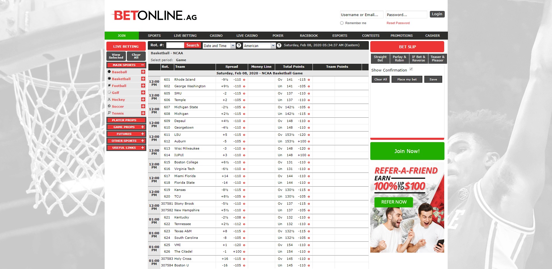Click the Baseball sport icon
The width and height of the screenshot is (552, 269).
click(x=109, y=72)
